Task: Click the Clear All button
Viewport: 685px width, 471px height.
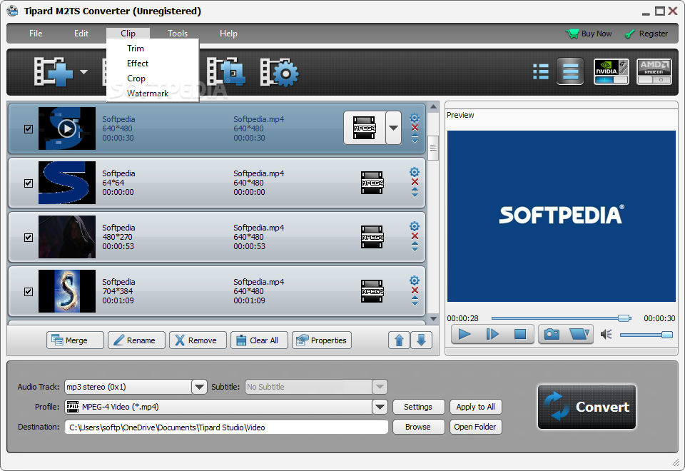Action: tap(260, 340)
